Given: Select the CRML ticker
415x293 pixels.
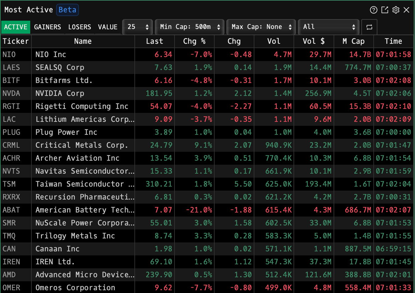Looking at the screenshot, I should [x=11, y=145].
